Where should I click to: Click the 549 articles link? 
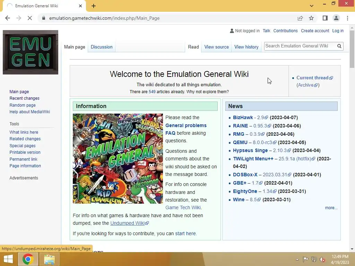[152, 92]
